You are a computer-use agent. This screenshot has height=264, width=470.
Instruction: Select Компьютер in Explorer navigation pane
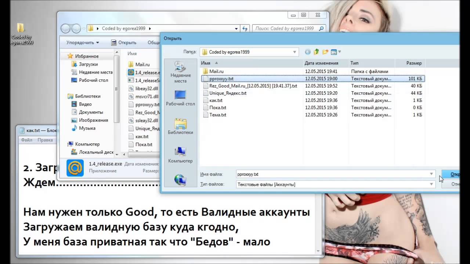pos(83,144)
